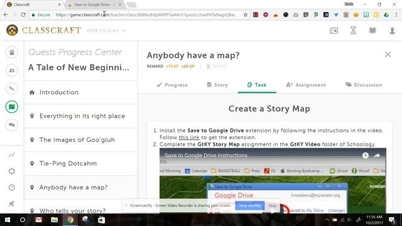402x226 pixels.
Task: Click the watch later clock on video
Action: pyautogui.click(x=366, y=155)
